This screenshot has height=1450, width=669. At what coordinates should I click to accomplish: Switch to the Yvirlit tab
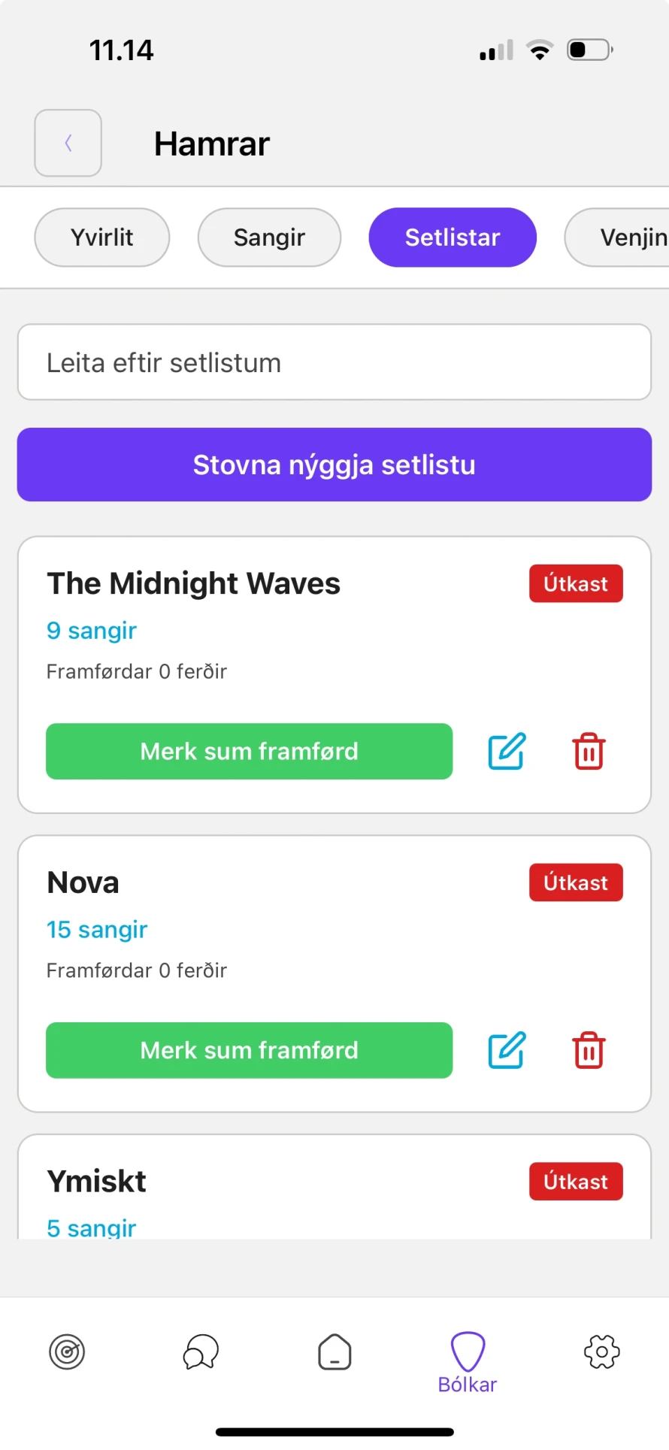click(x=102, y=238)
